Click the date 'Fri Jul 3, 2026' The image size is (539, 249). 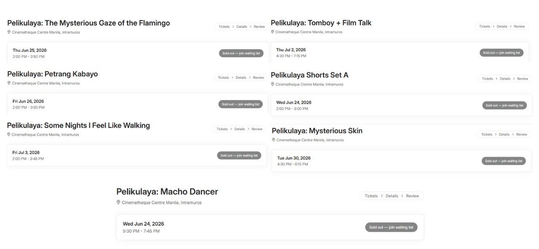[26, 153]
